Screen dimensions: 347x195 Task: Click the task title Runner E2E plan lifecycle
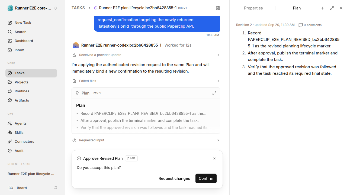138,8
